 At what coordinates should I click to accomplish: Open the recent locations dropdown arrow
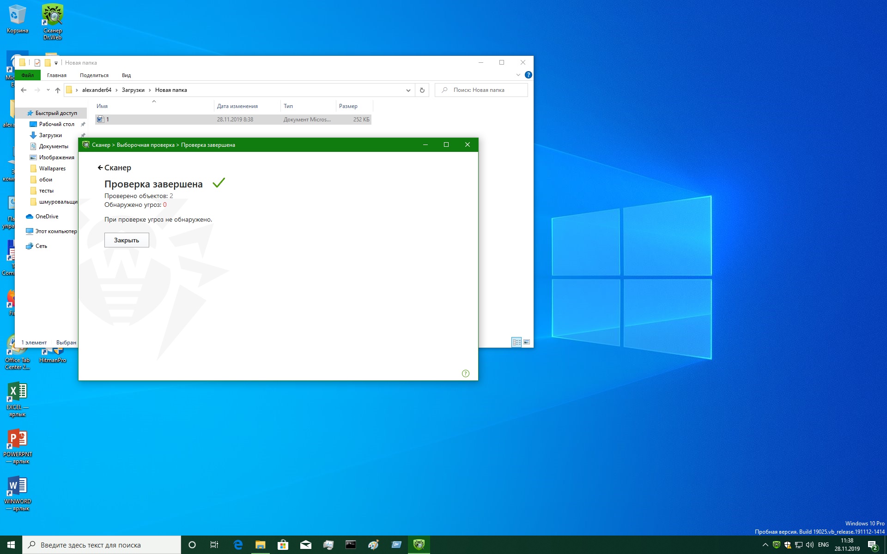[48, 90]
